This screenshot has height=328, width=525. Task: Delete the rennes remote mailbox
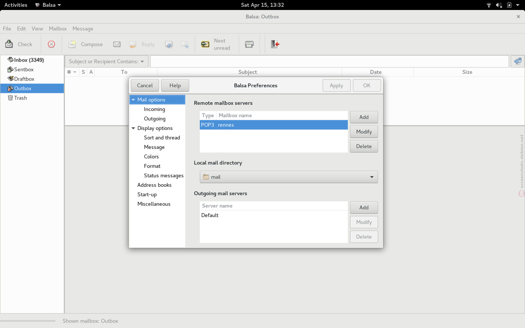tap(364, 146)
